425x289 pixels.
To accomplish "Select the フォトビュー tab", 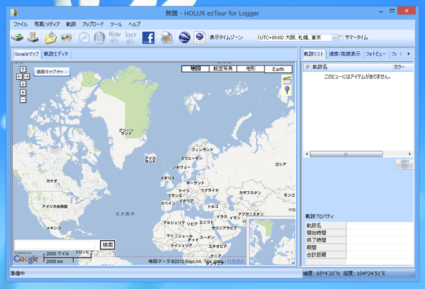I will pos(376,54).
